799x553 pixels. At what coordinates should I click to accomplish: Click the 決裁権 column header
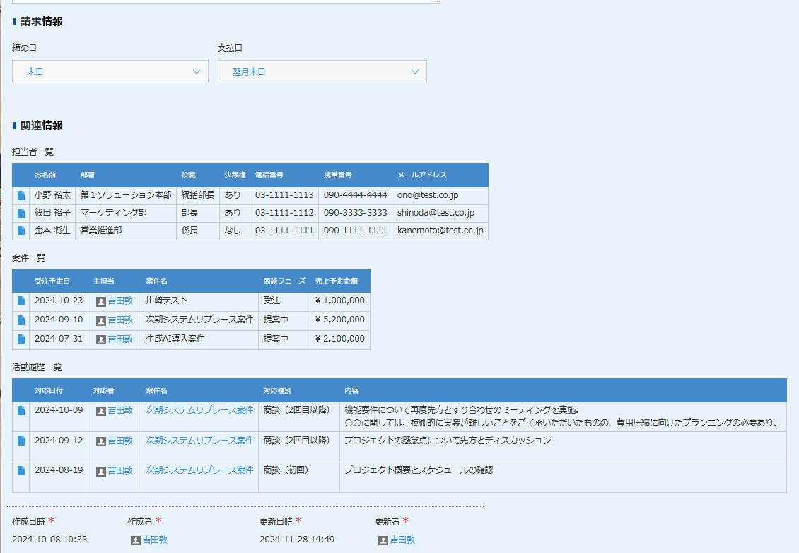(x=235, y=175)
